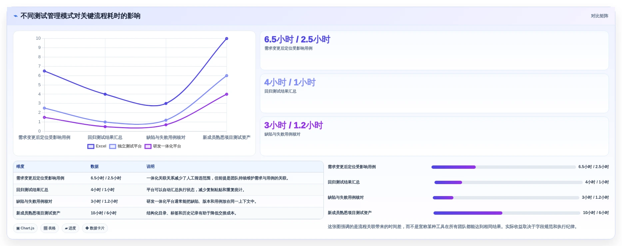
Task: Click the Chart.js tag chip
Action: (25, 228)
